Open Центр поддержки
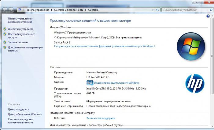214x130 pixels. tap(18, 109)
